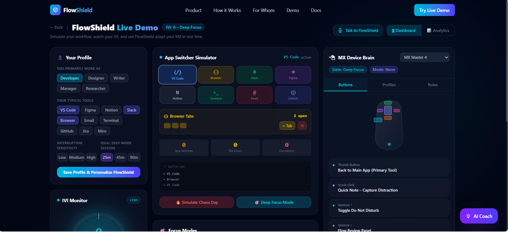Switch to the Notion app tile
Viewport: 508px width, 232px height.
coord(177,95)
